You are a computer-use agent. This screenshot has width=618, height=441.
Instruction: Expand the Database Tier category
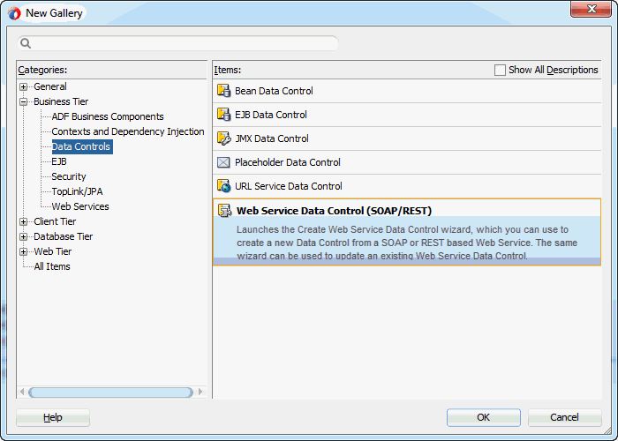[x=24, y=236]
